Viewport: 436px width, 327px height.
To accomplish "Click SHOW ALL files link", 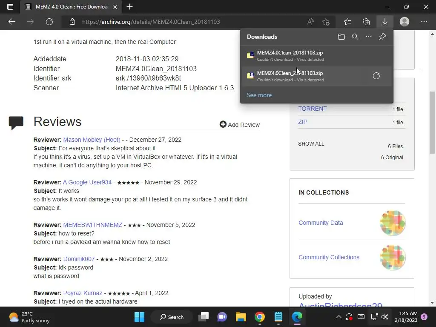I will point(311,144).
